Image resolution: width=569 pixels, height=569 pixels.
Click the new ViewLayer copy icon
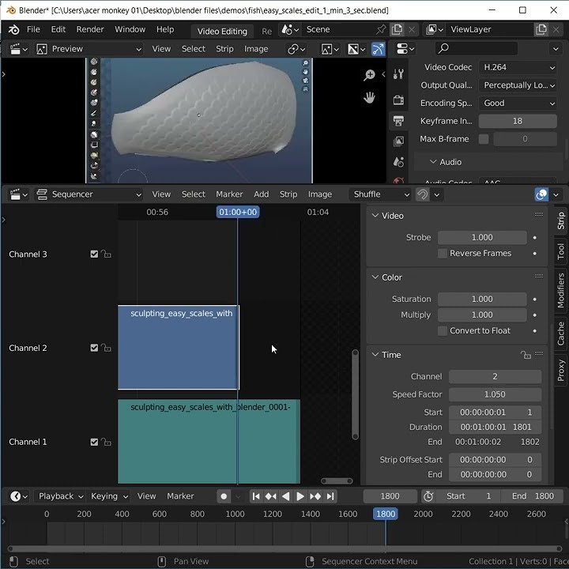[x=541, y=29]
